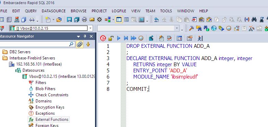
Task: Click the walking-figure debug icon in editor toolbar
Action: point(200,38)
